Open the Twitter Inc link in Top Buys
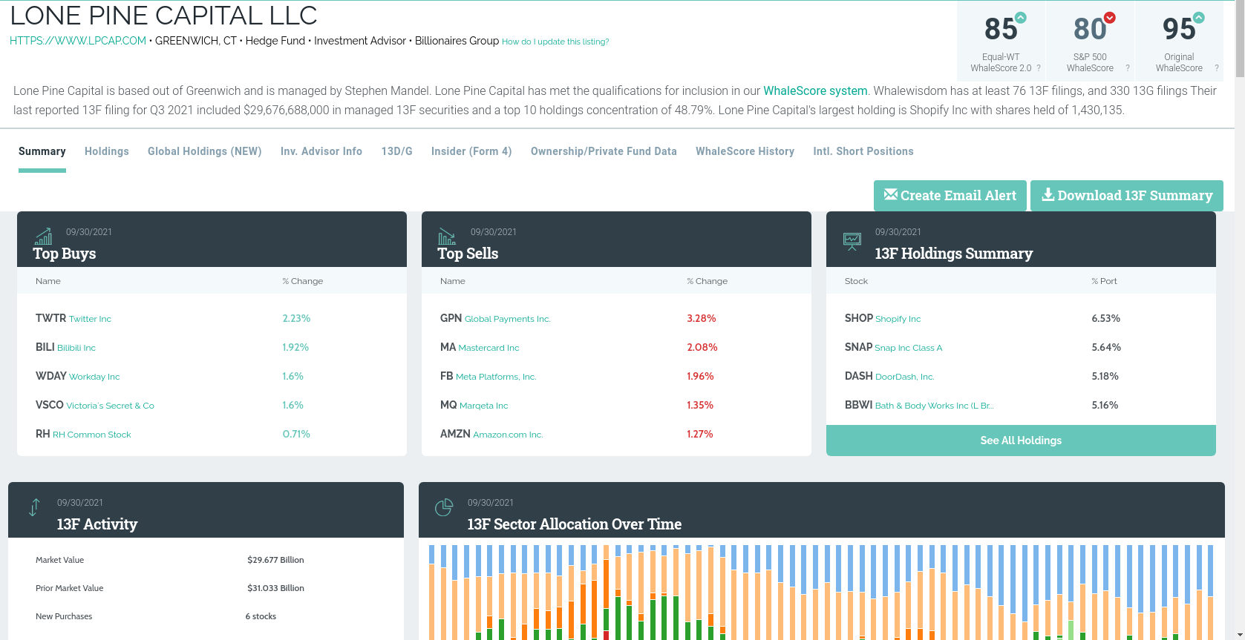1245x640 pixels. [90, 319]
